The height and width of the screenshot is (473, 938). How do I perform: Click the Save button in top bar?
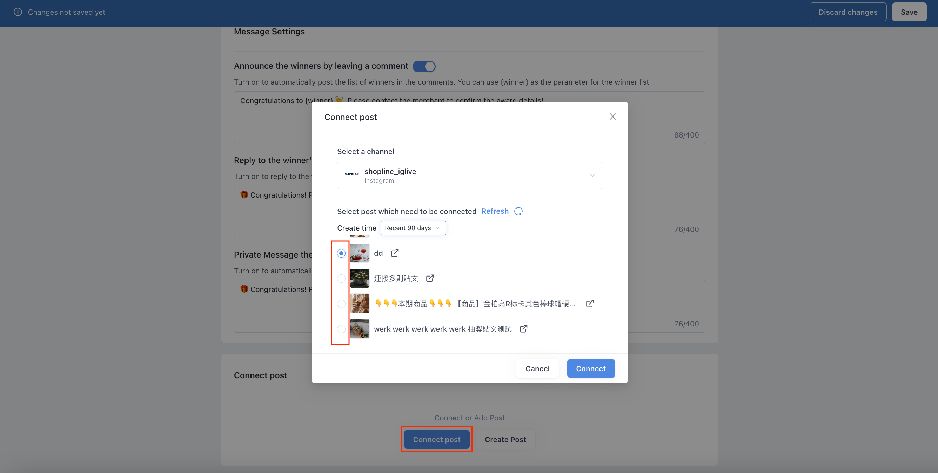[909, 12]
